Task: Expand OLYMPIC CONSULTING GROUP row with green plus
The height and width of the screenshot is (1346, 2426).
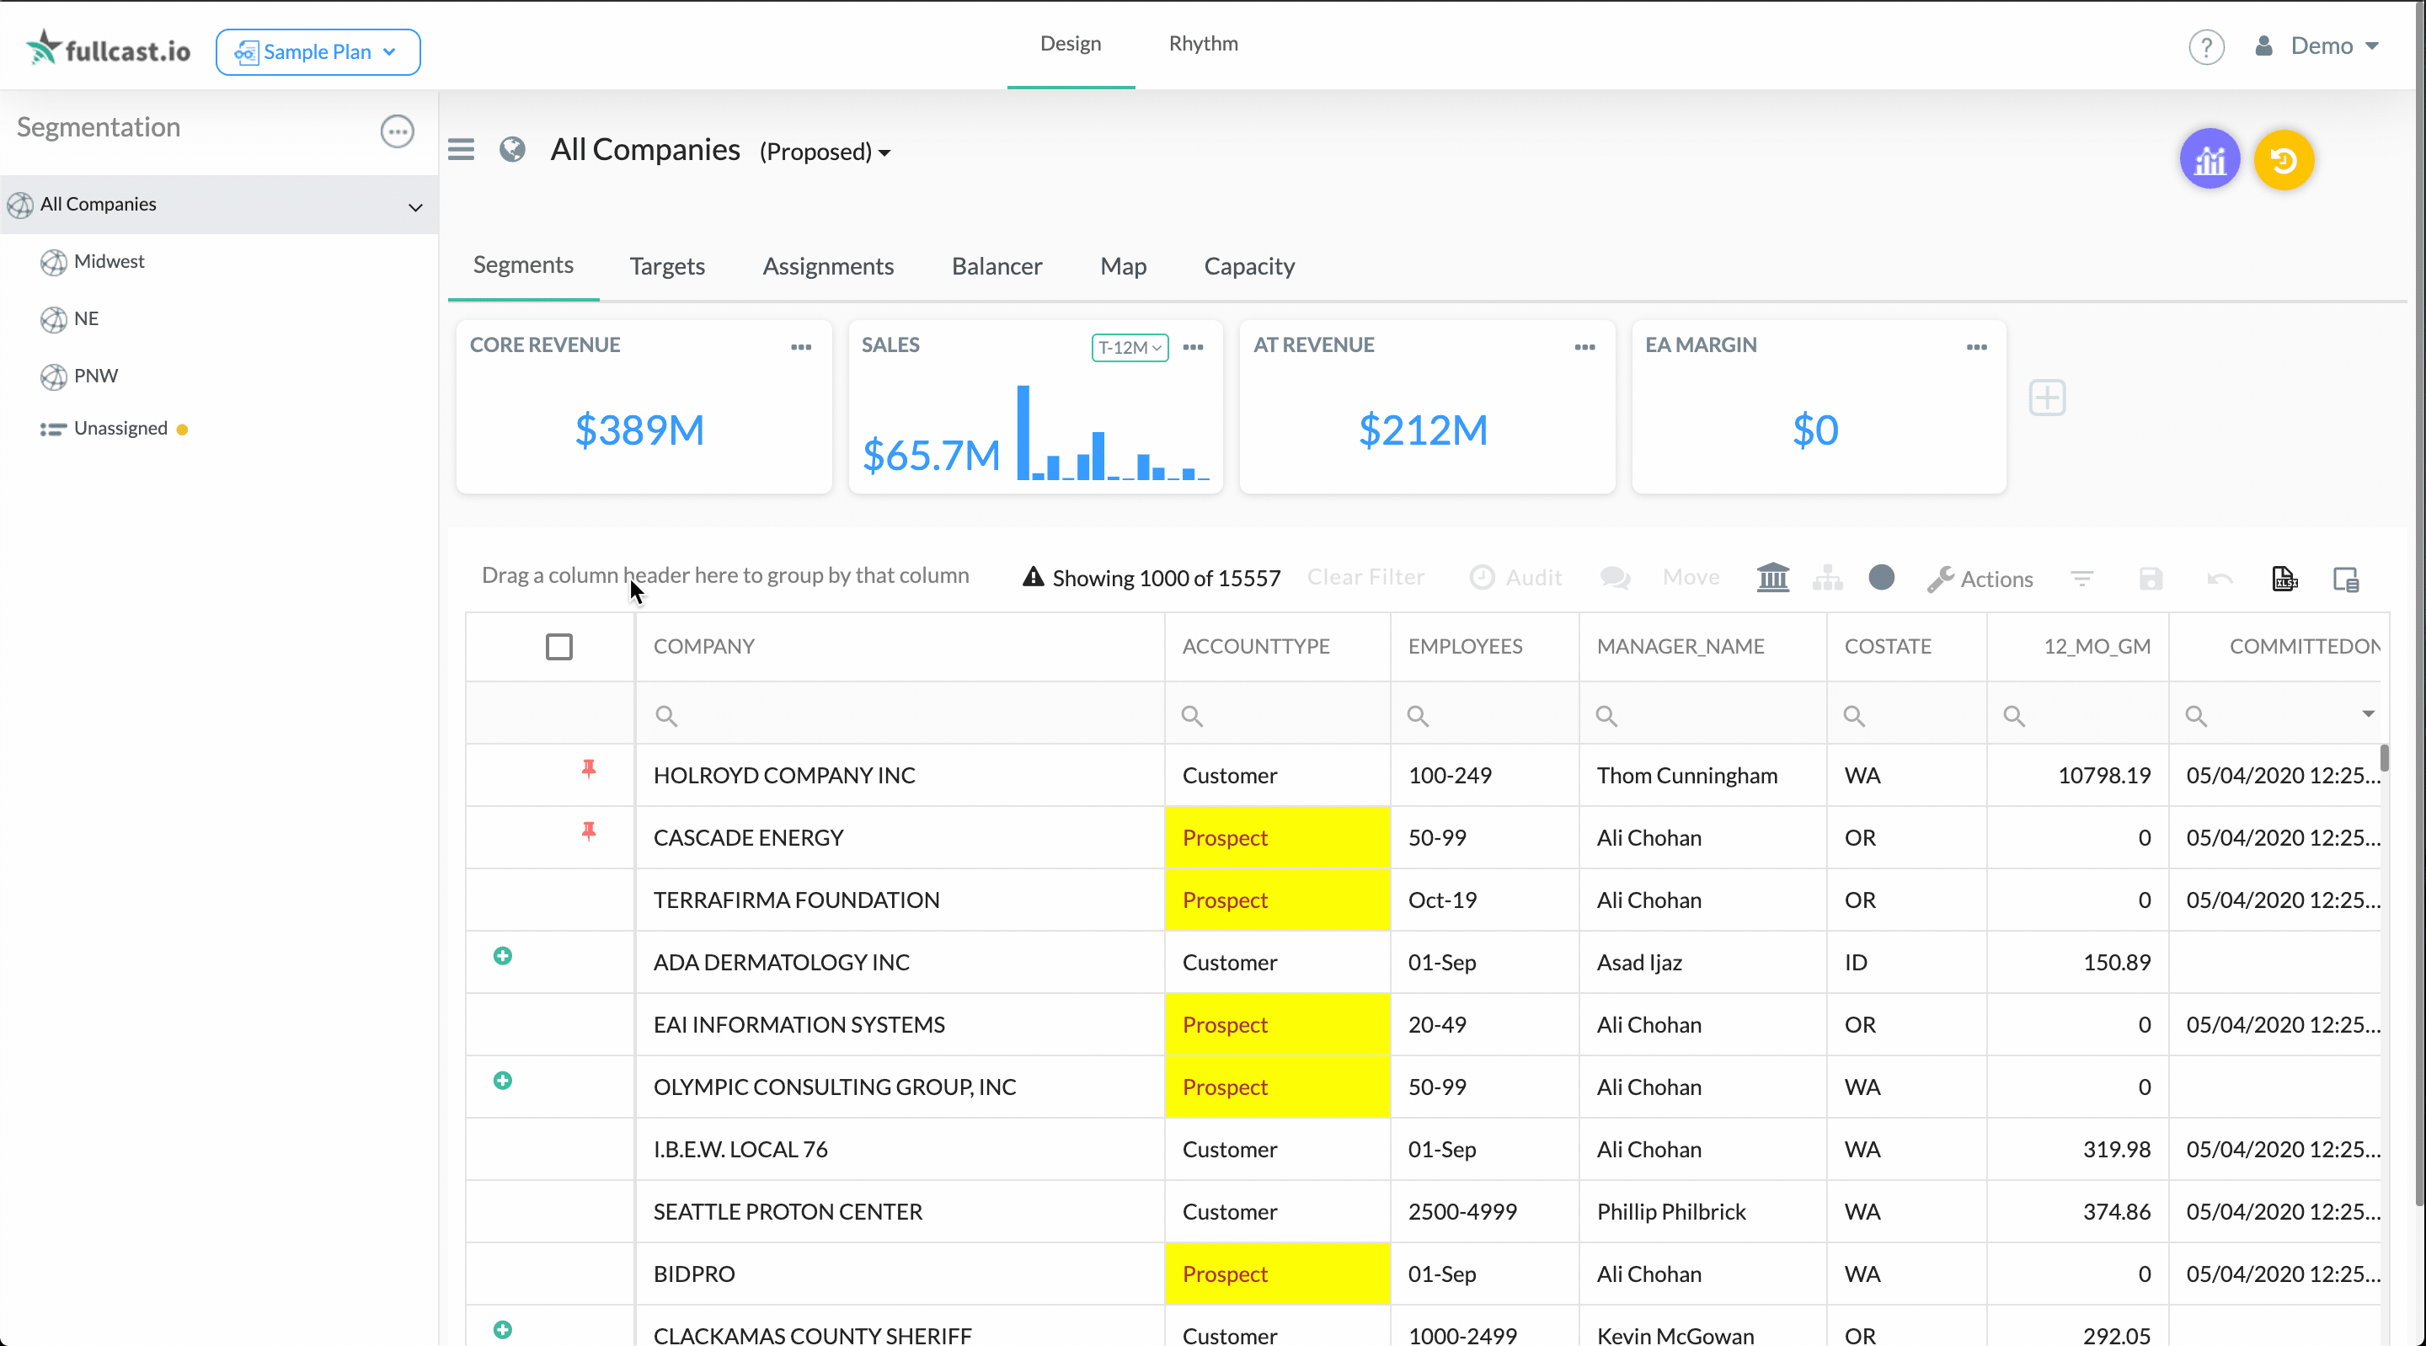Action: 503,1081
